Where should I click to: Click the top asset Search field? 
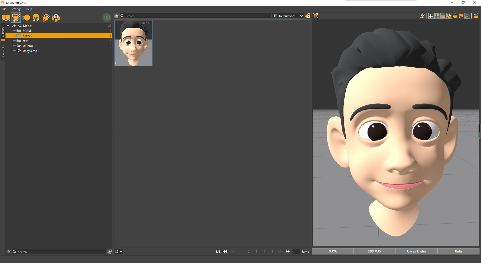[195, 16]
